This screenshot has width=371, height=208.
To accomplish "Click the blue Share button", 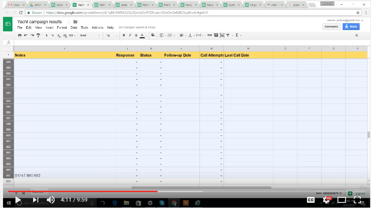I will click(x=351, y=27).
